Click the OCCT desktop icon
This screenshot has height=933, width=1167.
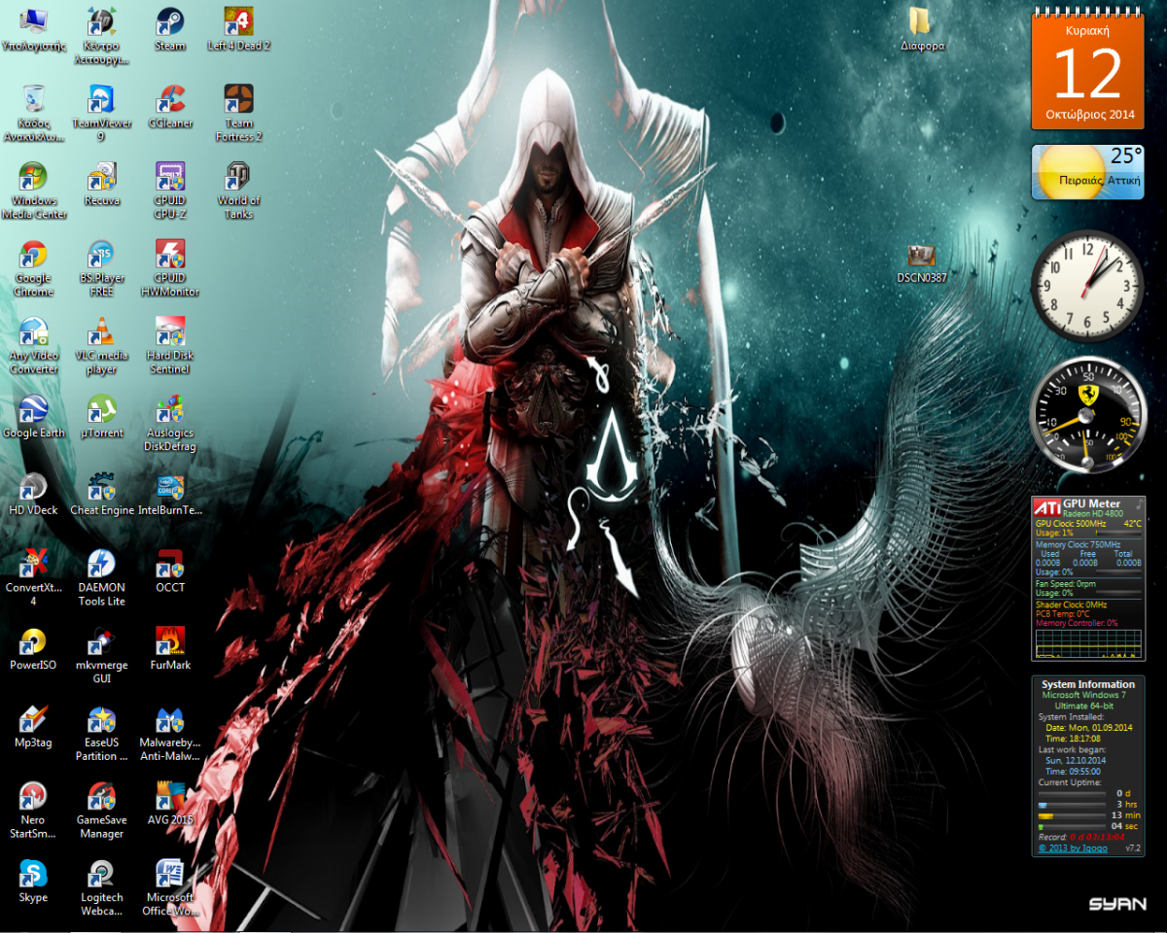[x=170, y=572]
